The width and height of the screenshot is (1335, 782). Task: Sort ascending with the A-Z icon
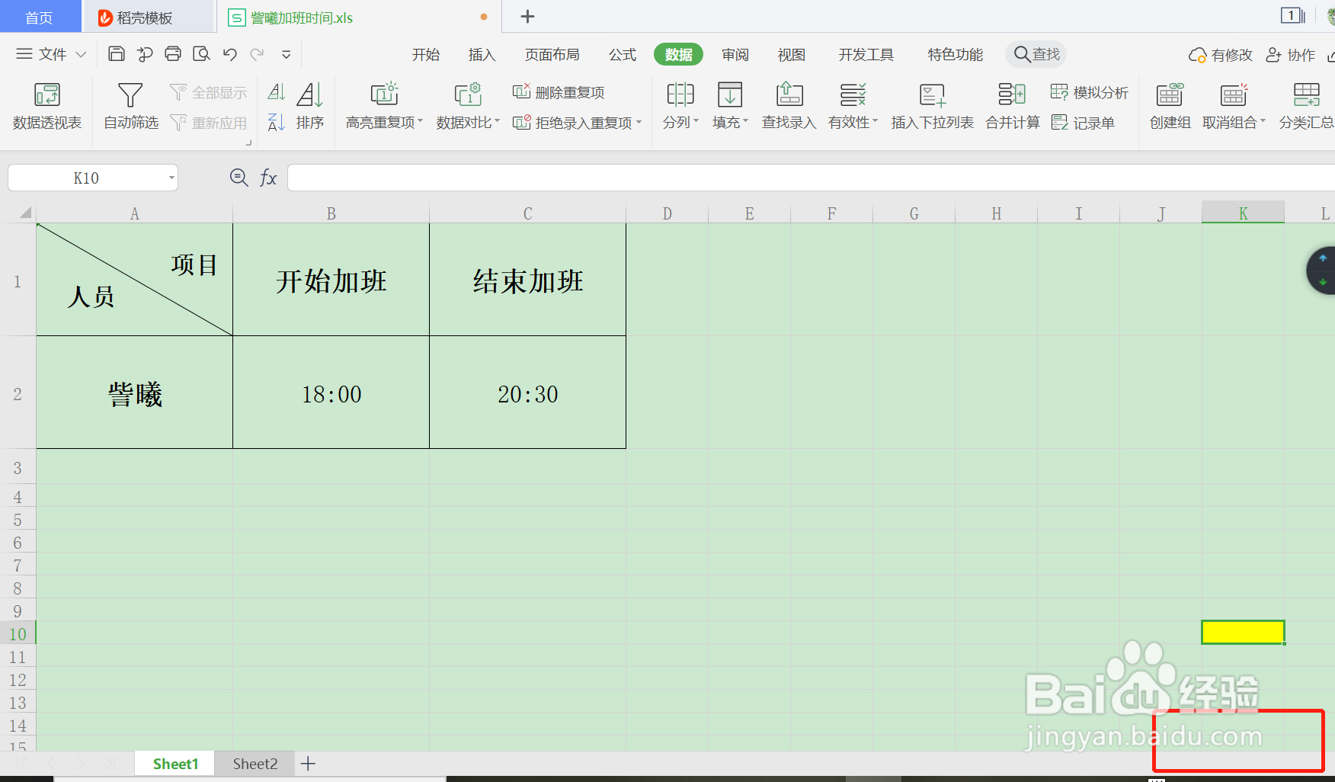pos(277,93)
